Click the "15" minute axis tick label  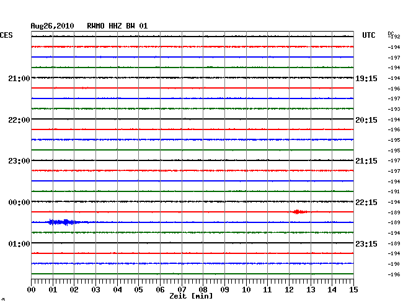(353, 289)
